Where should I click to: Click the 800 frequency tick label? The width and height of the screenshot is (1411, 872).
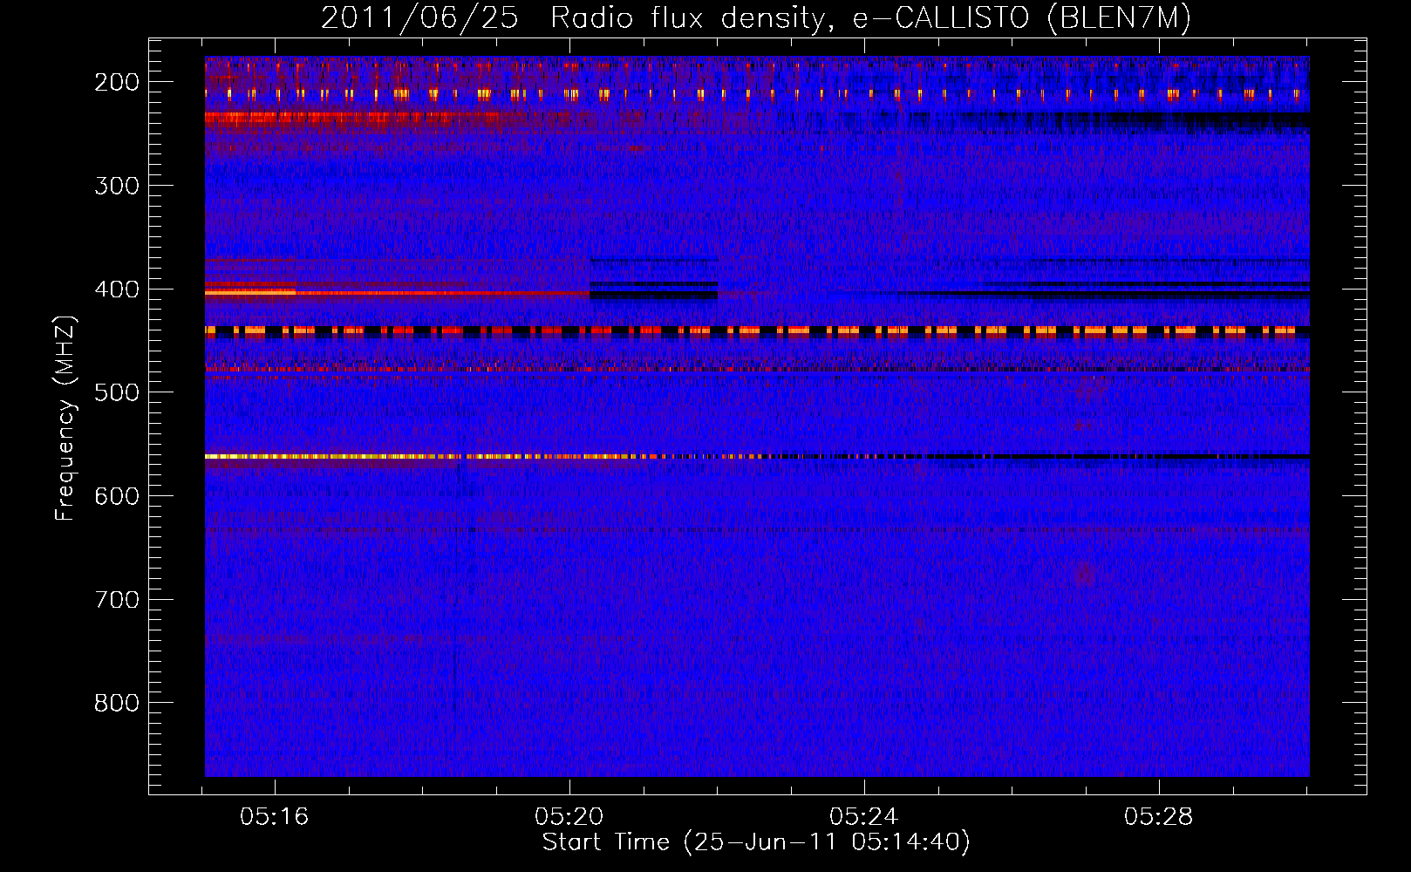116,703
